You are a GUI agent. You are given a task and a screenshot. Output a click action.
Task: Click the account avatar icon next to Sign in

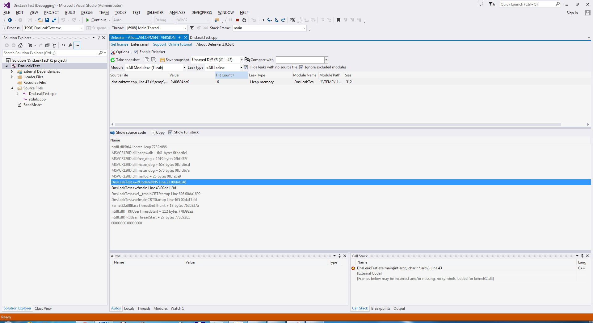(588, 13)
